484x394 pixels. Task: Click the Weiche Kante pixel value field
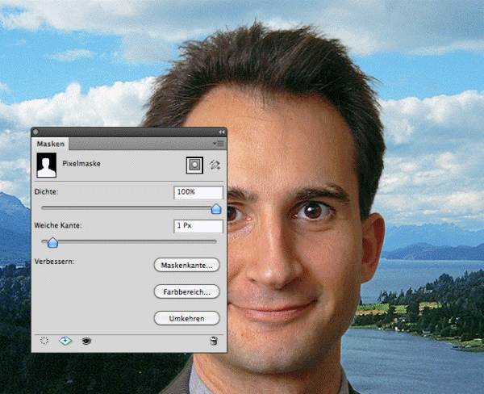tap(198, 225)
